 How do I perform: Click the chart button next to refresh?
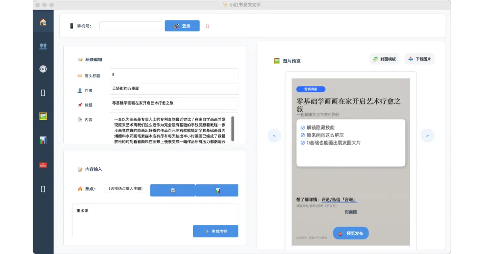(x=217, y=190)
